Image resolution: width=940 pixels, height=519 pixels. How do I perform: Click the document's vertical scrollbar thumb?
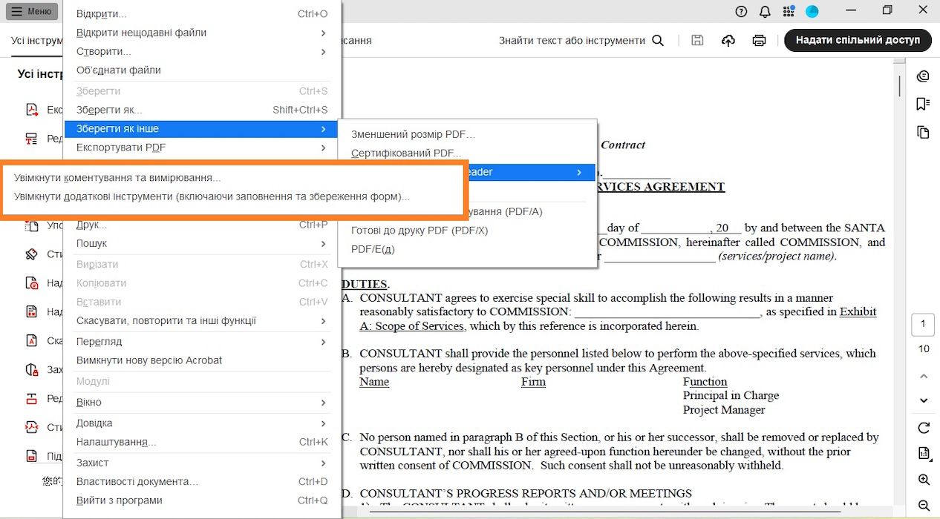coord(900,85)
